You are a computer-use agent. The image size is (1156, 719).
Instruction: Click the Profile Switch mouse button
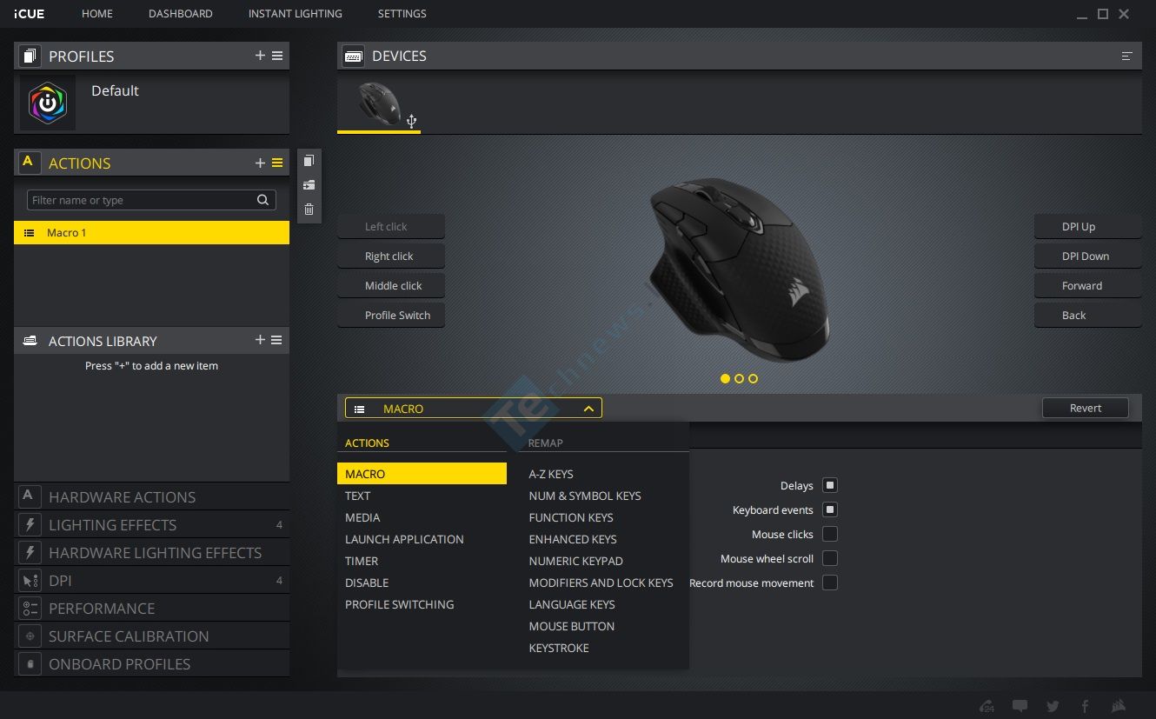[x=391, y=316]
